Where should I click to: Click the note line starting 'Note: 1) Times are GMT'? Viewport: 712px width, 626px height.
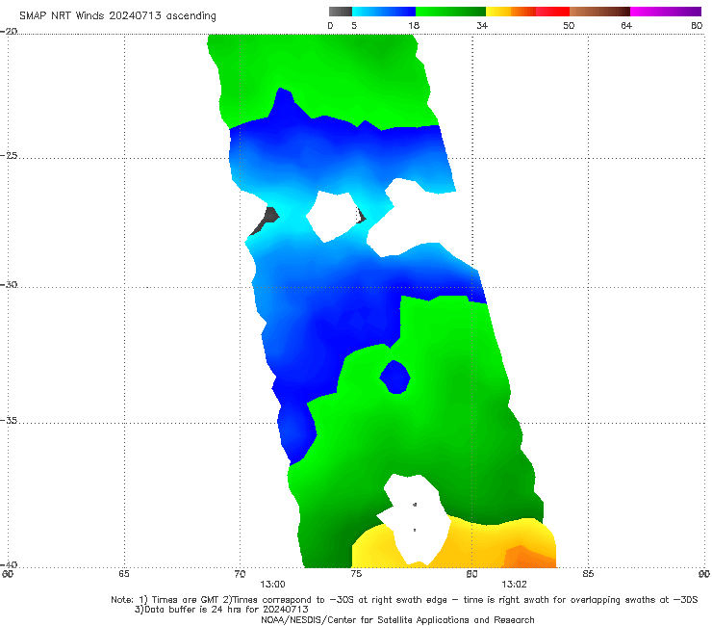click(404, 600)
